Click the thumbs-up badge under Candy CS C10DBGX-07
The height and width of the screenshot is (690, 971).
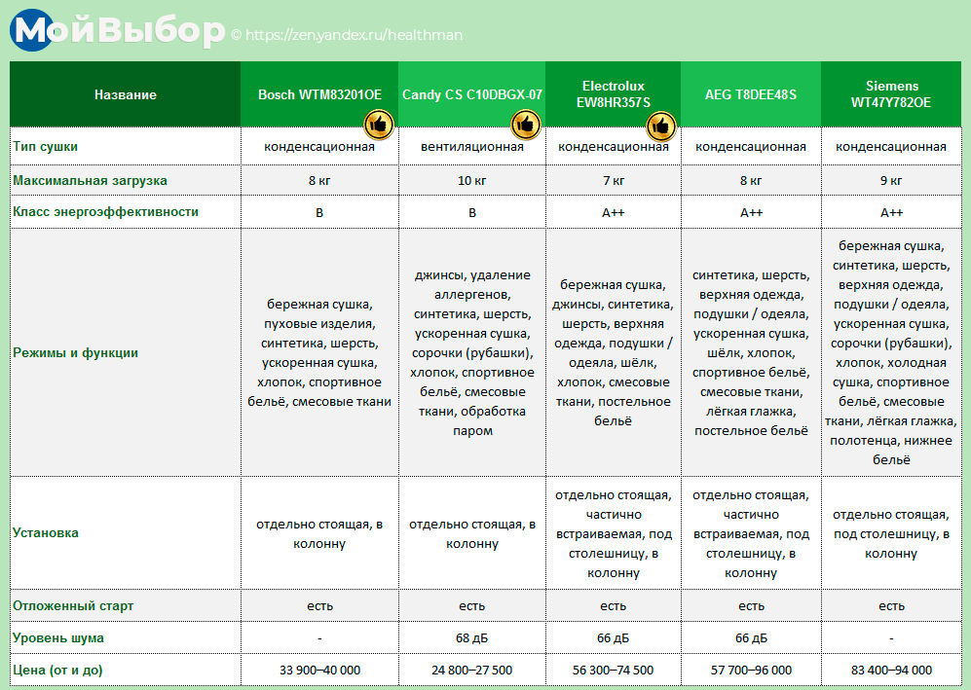(x=526, y=125)
